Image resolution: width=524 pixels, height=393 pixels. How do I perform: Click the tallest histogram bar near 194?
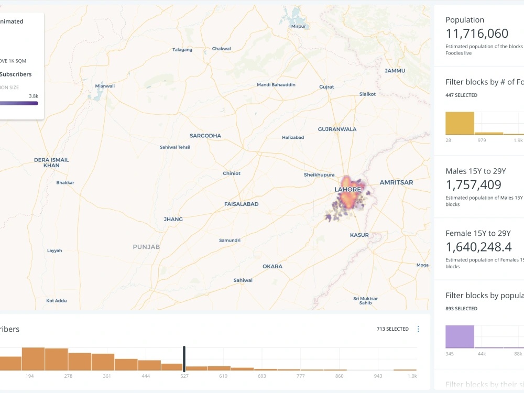point(34,358)
